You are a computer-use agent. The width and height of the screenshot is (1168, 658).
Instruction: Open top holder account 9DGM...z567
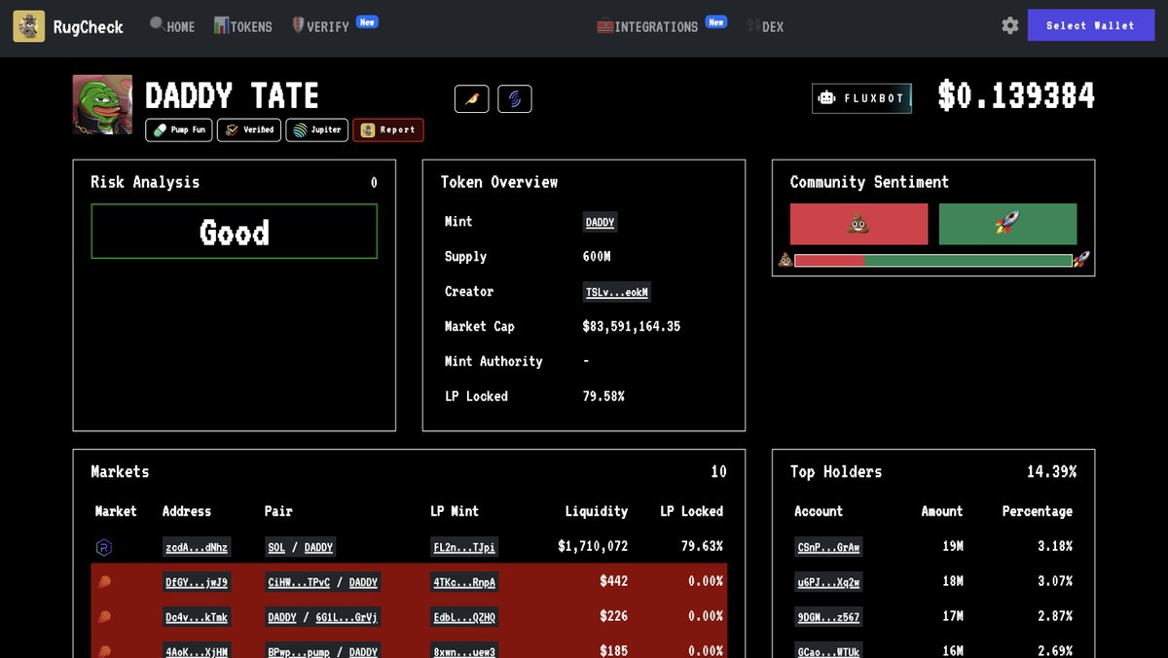[x=828, y=617]
